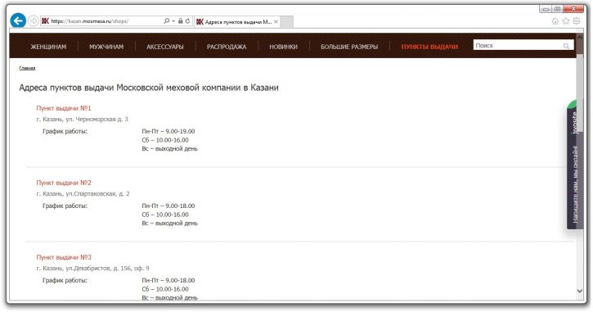The image size is (593, 312).
Task: Click the refresh icon in address bar
Action: (x=187, y=21)
